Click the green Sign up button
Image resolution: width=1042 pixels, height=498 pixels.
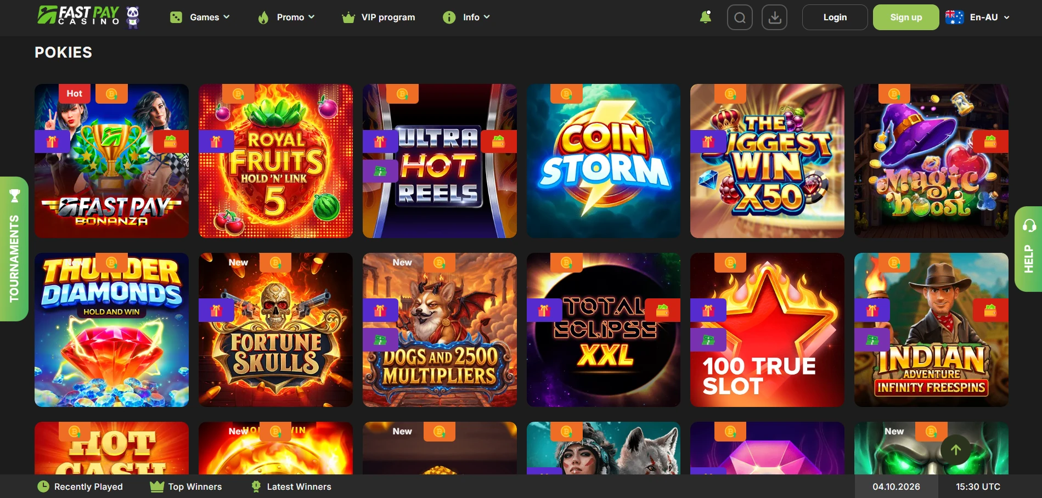[x=906, y=18]
